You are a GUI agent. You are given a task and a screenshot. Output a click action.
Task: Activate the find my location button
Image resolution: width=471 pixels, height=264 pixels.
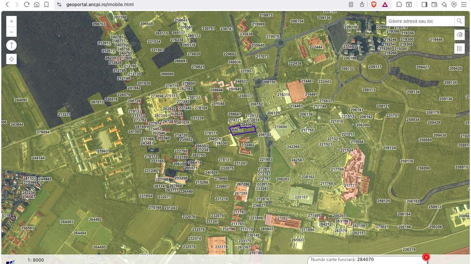[x=12, y=59]
